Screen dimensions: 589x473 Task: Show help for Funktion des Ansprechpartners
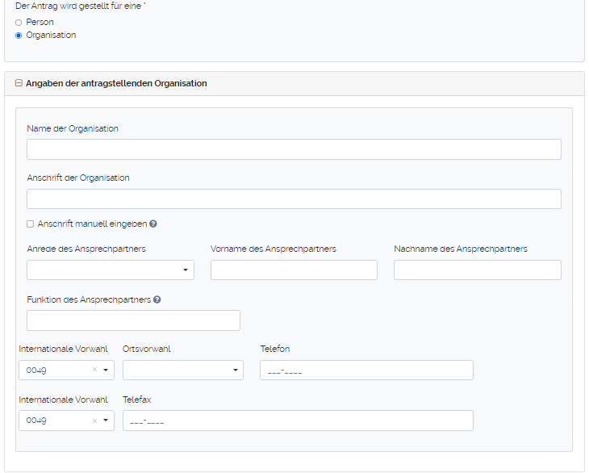coord(157,299)
